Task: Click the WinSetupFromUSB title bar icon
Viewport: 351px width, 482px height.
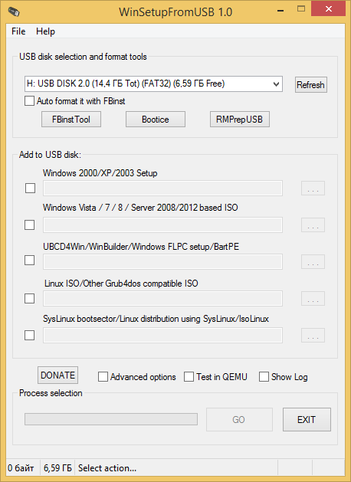Action: click(x=14, y=12)
